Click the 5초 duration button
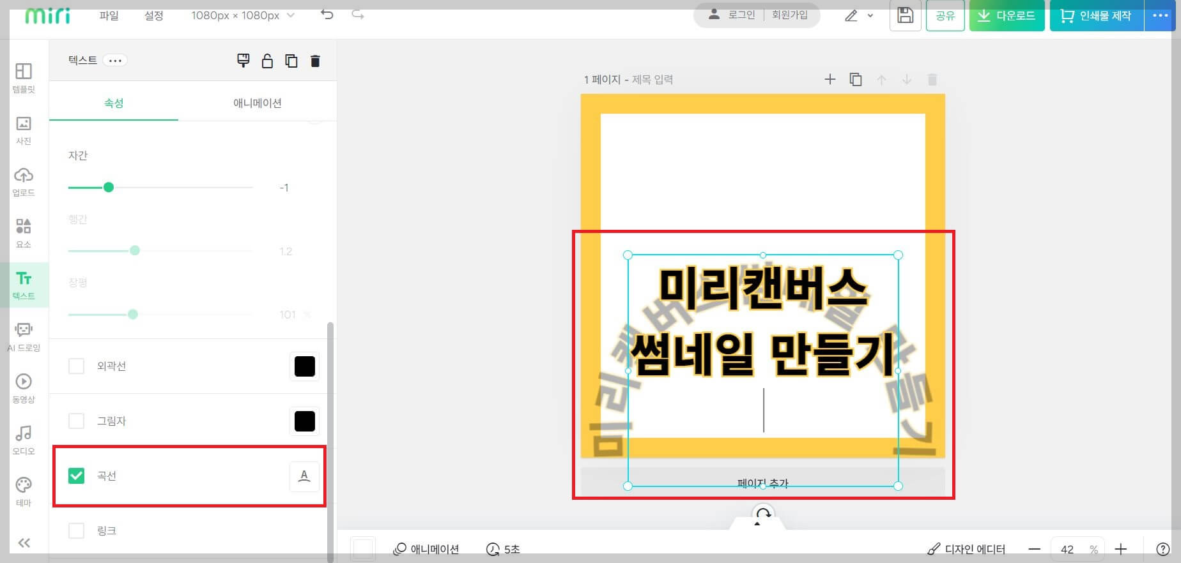1181x563 pixels. [504, 549]
